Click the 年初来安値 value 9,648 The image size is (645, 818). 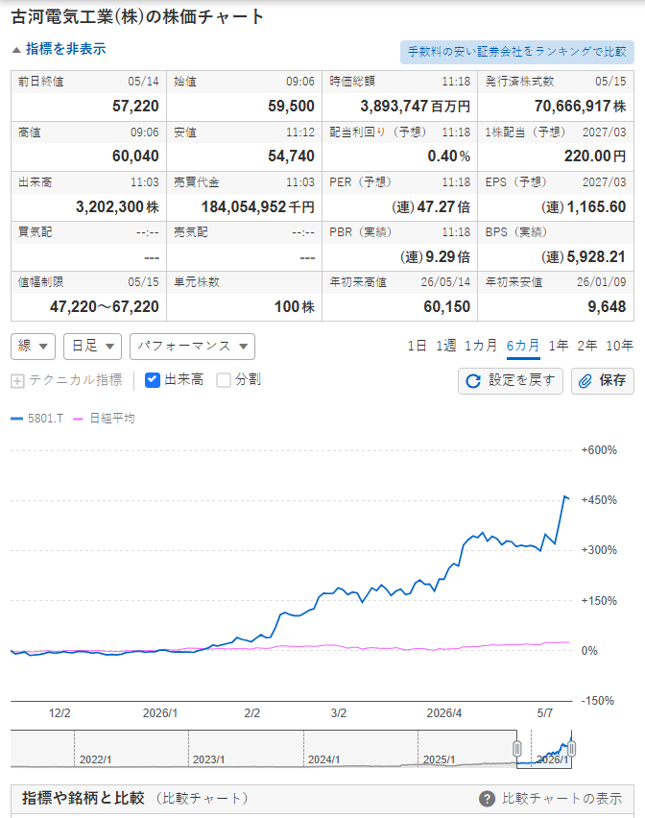[607, 307]
